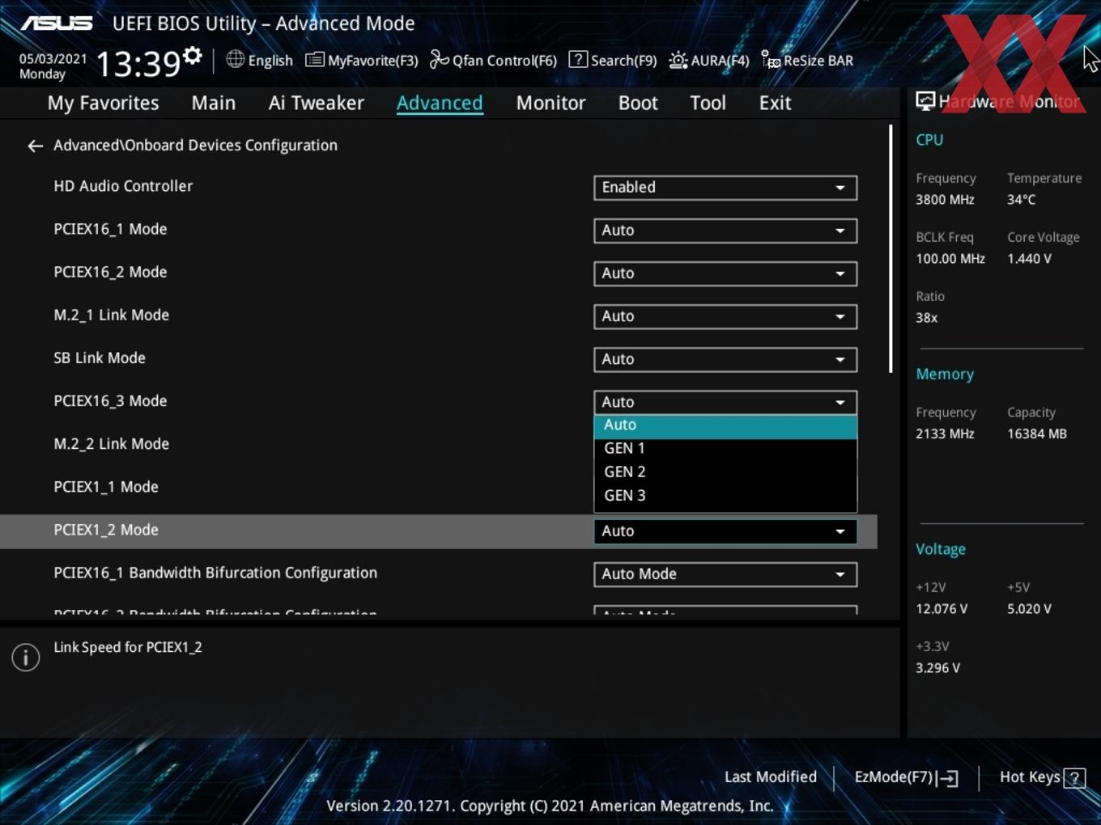Open the PCIEX16_1 Mode dropdown
This screenshot has height=825, width=1101.
point(725,231)
